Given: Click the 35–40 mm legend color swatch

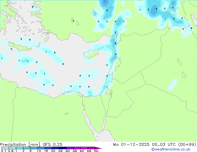Looking at the screenshot, I should 77,148.
